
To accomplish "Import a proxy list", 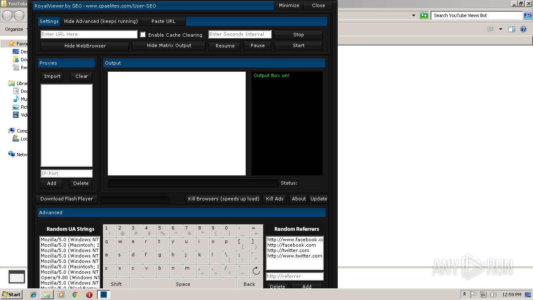I will coord(52,76).
